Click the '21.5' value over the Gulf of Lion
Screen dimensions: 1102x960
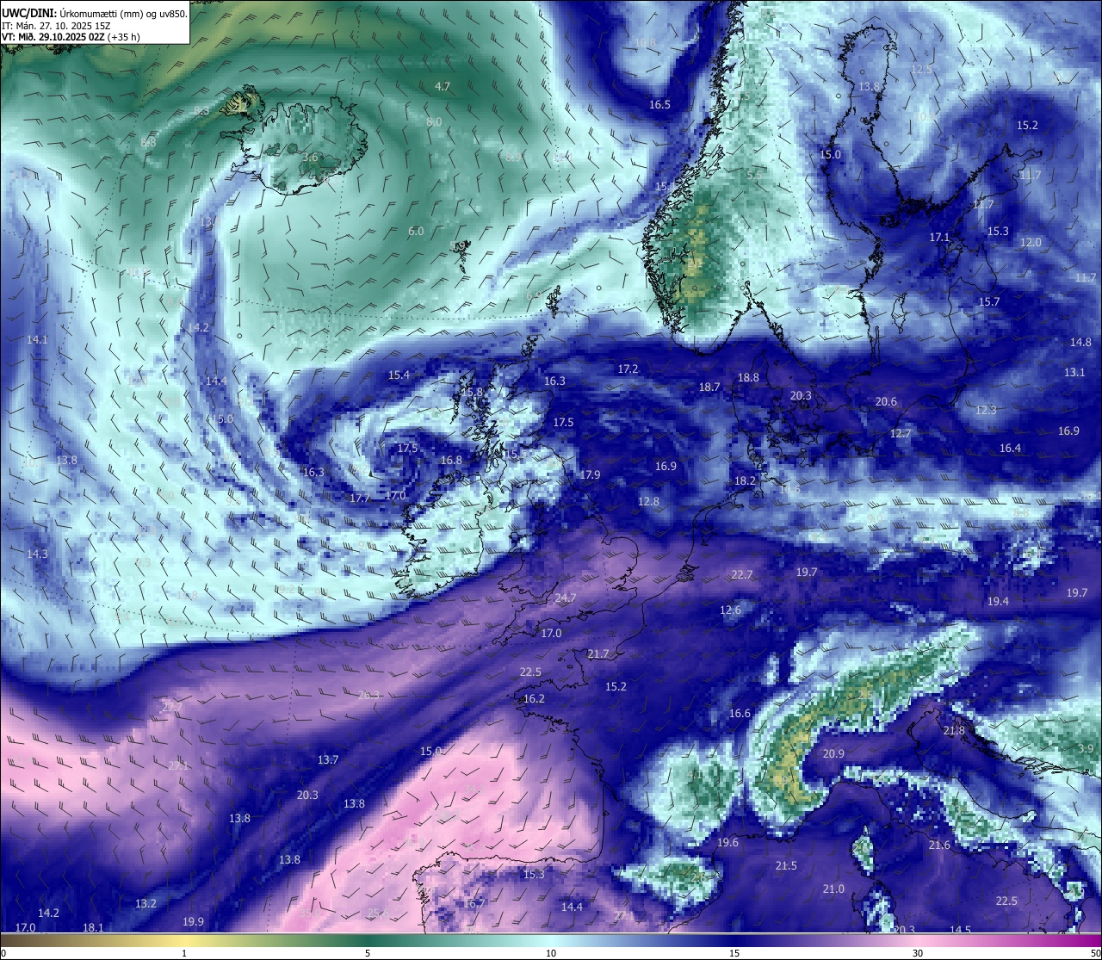[786, 865]
